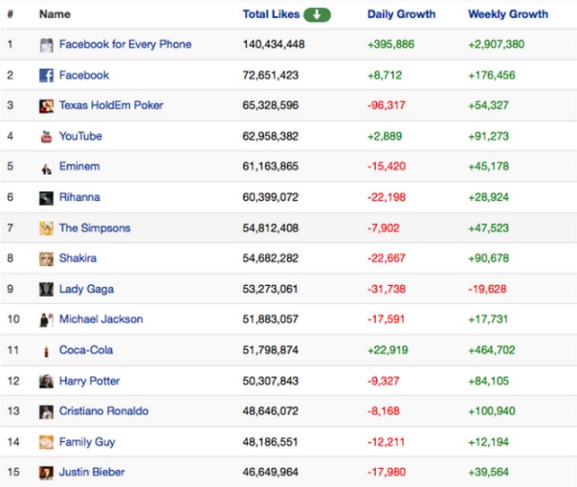
Task: Click the Coca-Cola bottle icon
Action: click(47, 351)
